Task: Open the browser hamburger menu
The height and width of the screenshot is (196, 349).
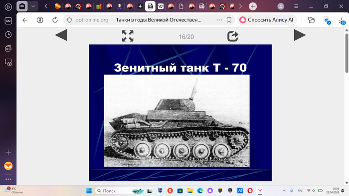Action: pos(296,6)
